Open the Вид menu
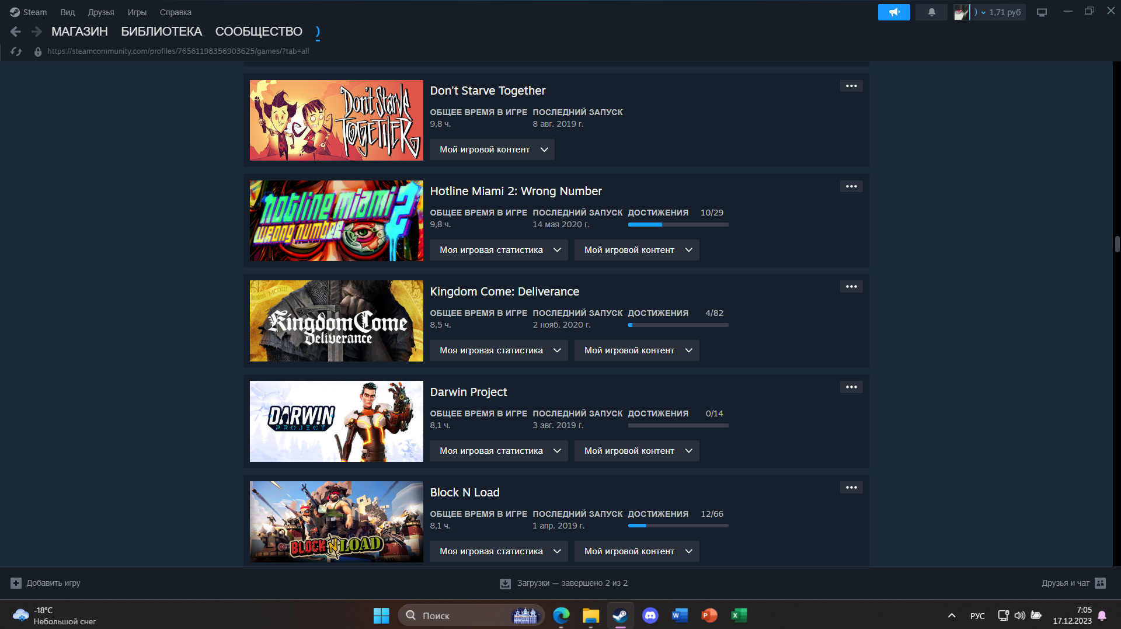Image resolution: width=1121 pixels, height=629 pixels. 68,12
